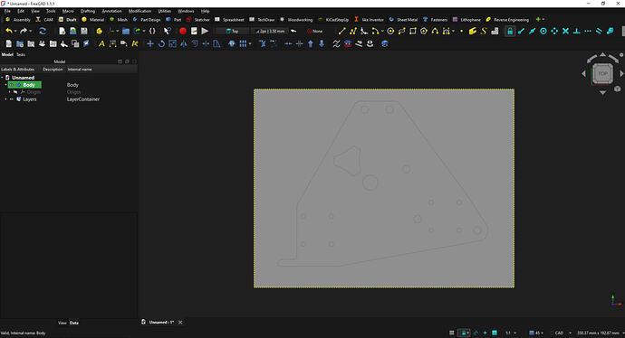Screen dimensions: 625x338
Task: Toggle snap to endpoint
Action: coord(521,31)
